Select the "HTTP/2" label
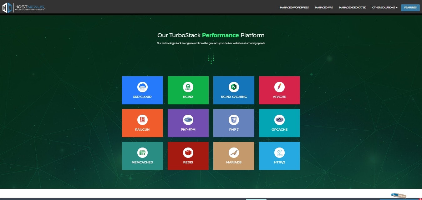Image resolution: width=422 pixels, height=200 pixels. point(279,162)
